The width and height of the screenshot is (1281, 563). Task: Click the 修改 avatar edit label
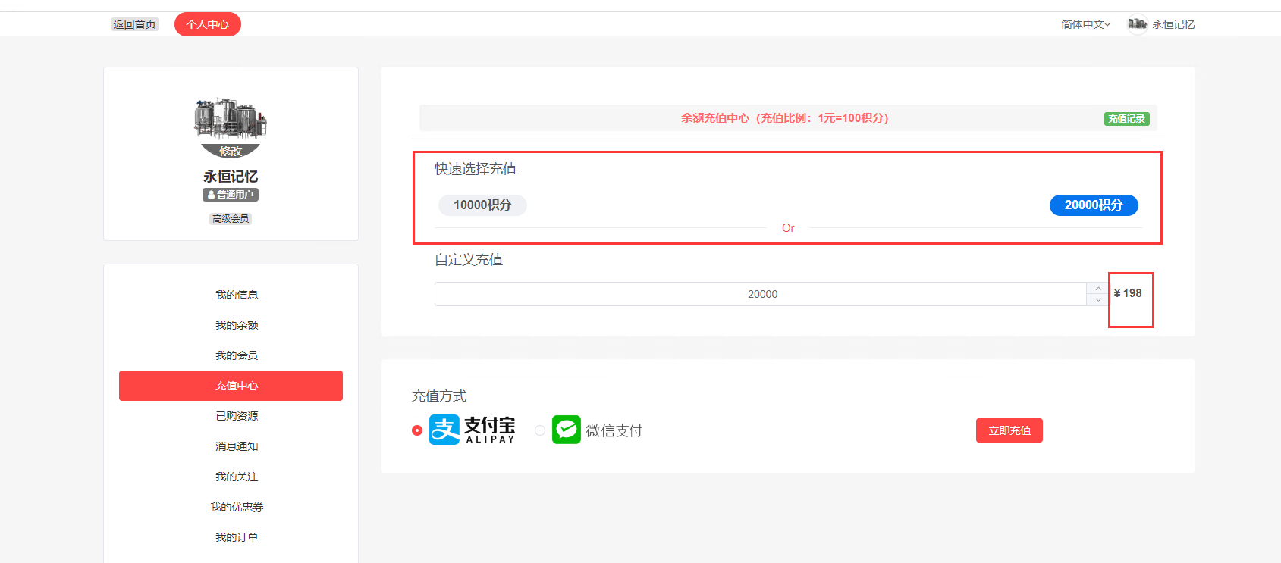pos(231,151)
